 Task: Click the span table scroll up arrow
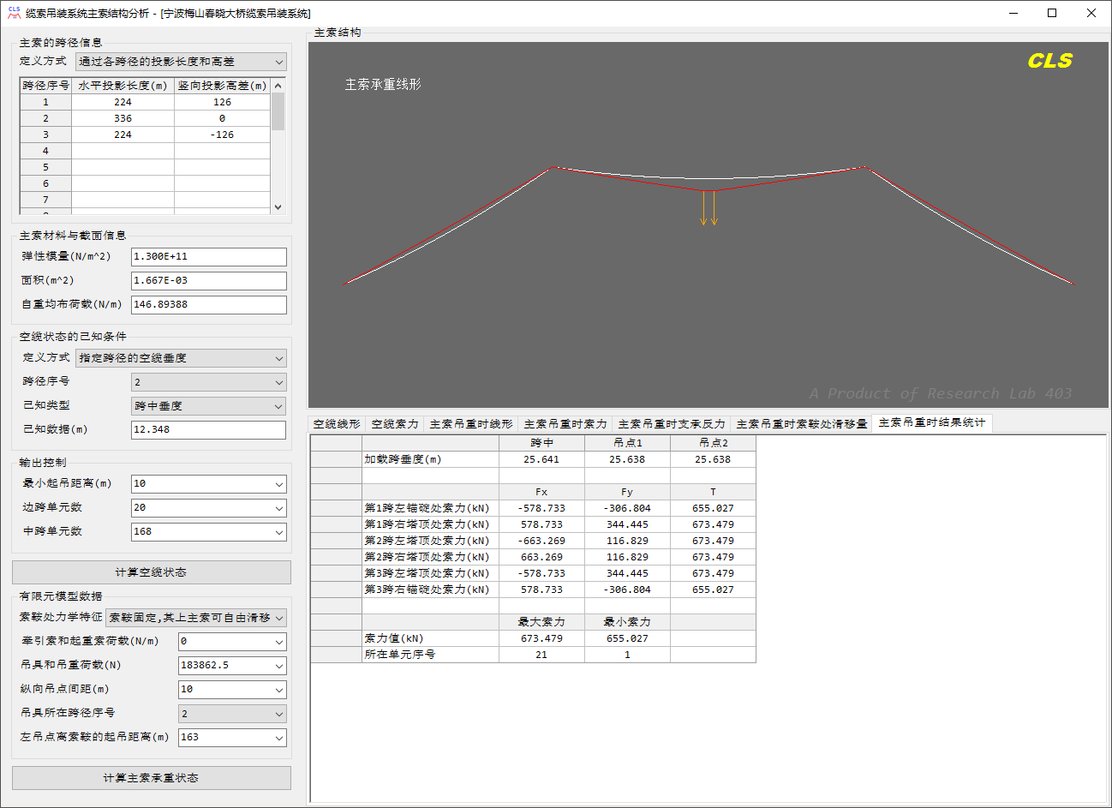[x=278, y=86]
